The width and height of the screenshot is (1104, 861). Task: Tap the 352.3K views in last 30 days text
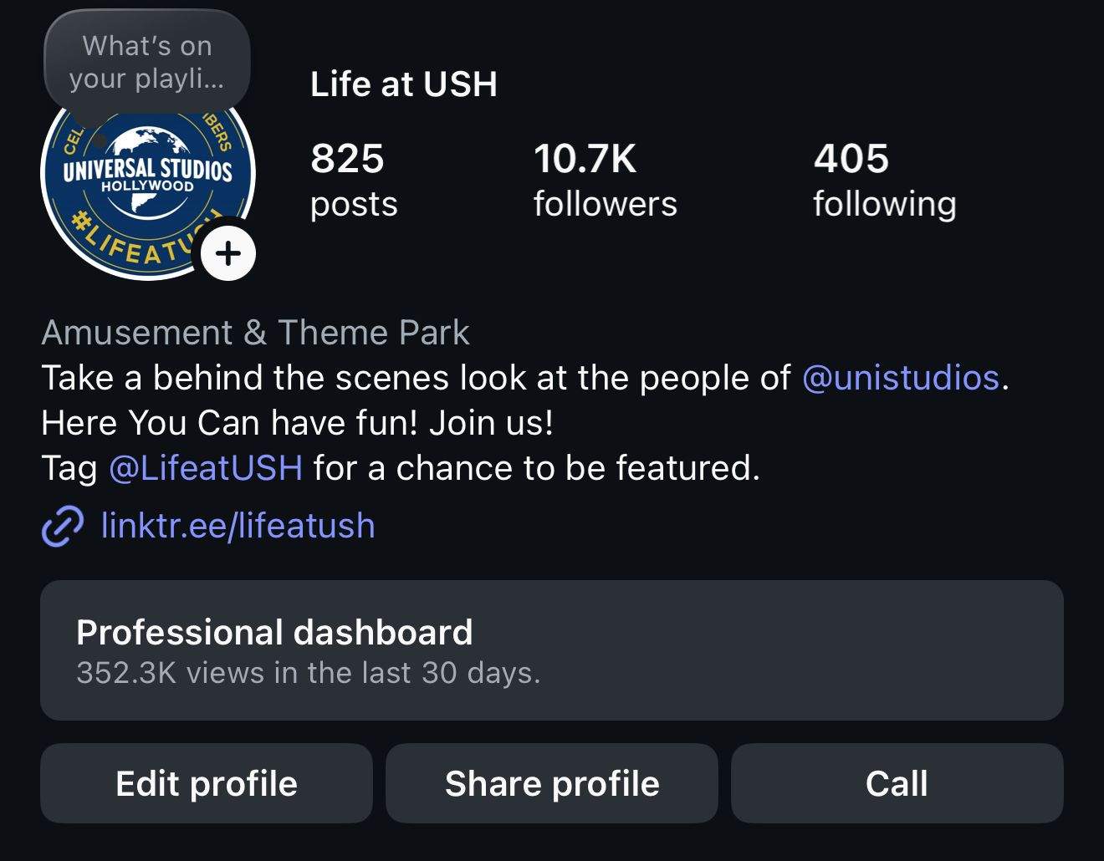pos(309,673)
